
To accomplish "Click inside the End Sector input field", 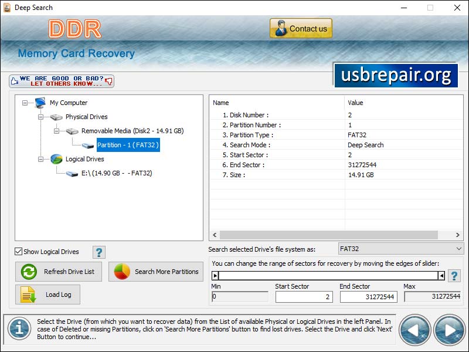I will [x=368, y=297].
